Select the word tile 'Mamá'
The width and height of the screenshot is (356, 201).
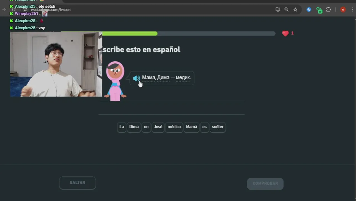click(x=191, y=127)
